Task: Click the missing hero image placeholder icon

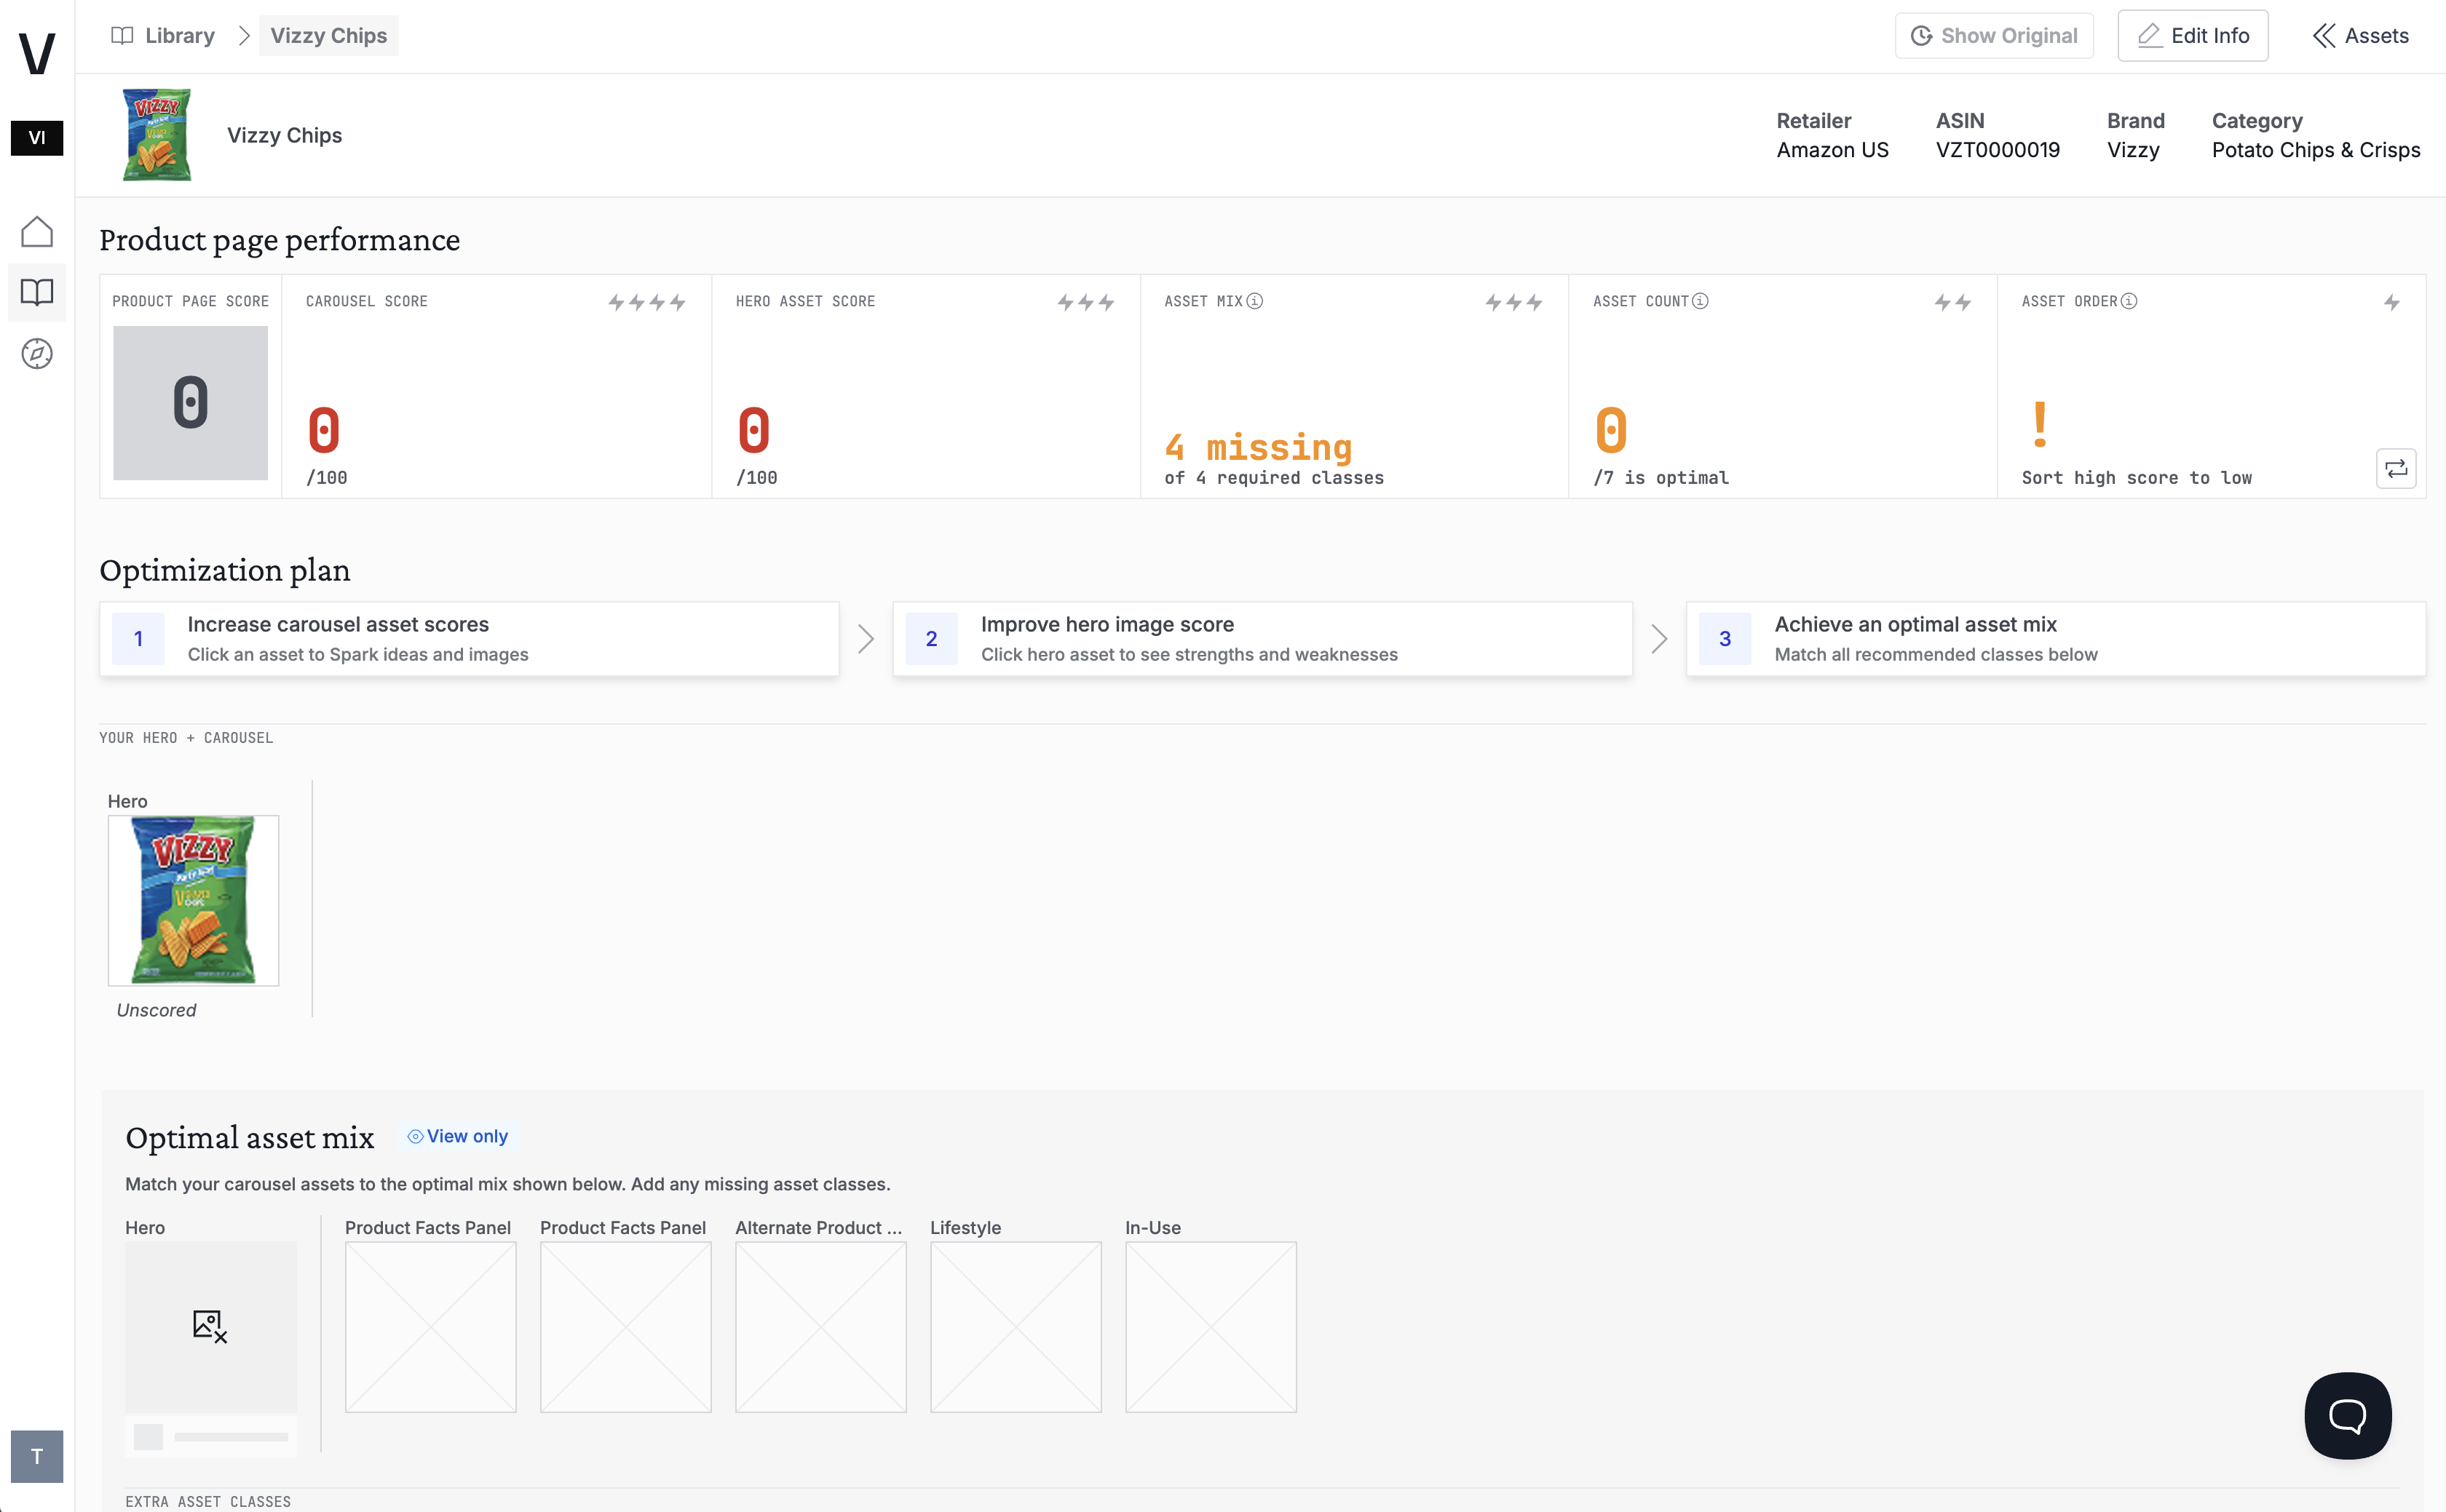Action: [210, 1326]
